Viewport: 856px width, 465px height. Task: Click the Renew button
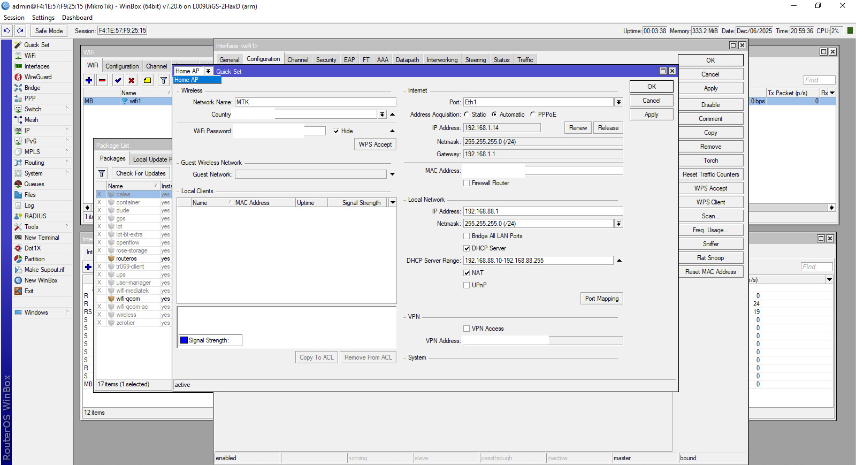[x=578, y=128]
